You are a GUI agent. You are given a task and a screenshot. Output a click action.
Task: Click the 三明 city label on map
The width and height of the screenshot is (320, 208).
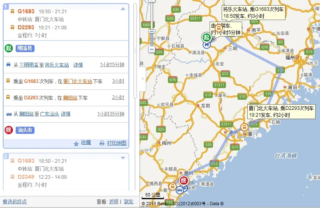232,48
